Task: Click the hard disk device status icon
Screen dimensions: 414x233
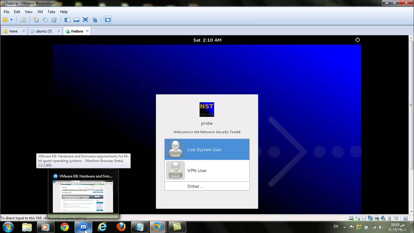Action: 351,218
